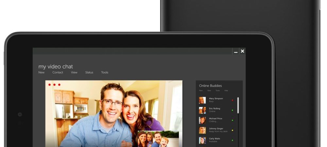Open the Help menu in Online Buddies
327x147 pixels.
226,90
